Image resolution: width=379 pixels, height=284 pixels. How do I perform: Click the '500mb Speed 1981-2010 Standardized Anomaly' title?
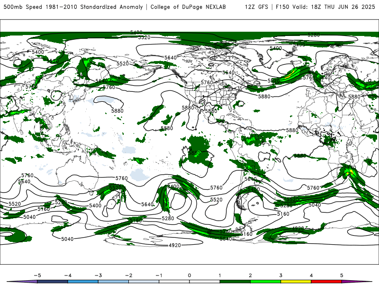[x=73, y=7]
